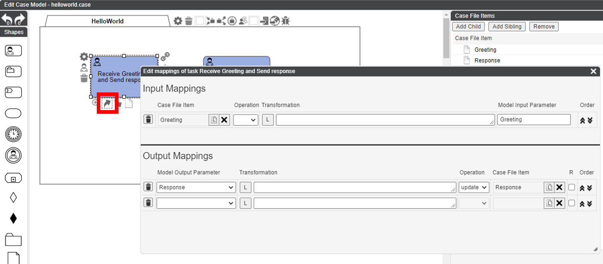Select Response in Case File Items tree

(487, 60)
